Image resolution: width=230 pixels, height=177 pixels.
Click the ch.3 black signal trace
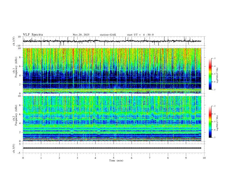[112, 148]
